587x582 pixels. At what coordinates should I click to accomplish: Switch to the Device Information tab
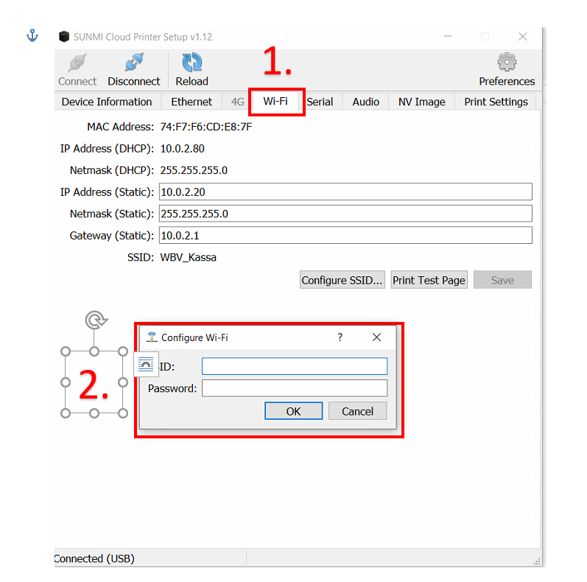(x=107, y=102)
